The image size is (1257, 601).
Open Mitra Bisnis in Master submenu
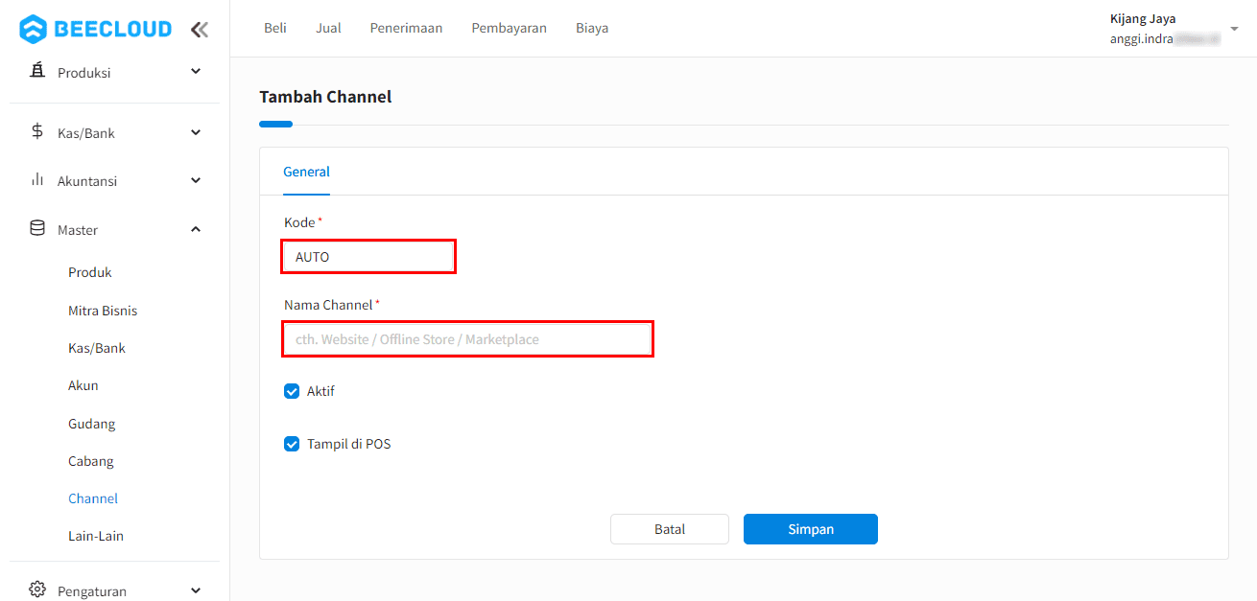[x=103, y=311]
